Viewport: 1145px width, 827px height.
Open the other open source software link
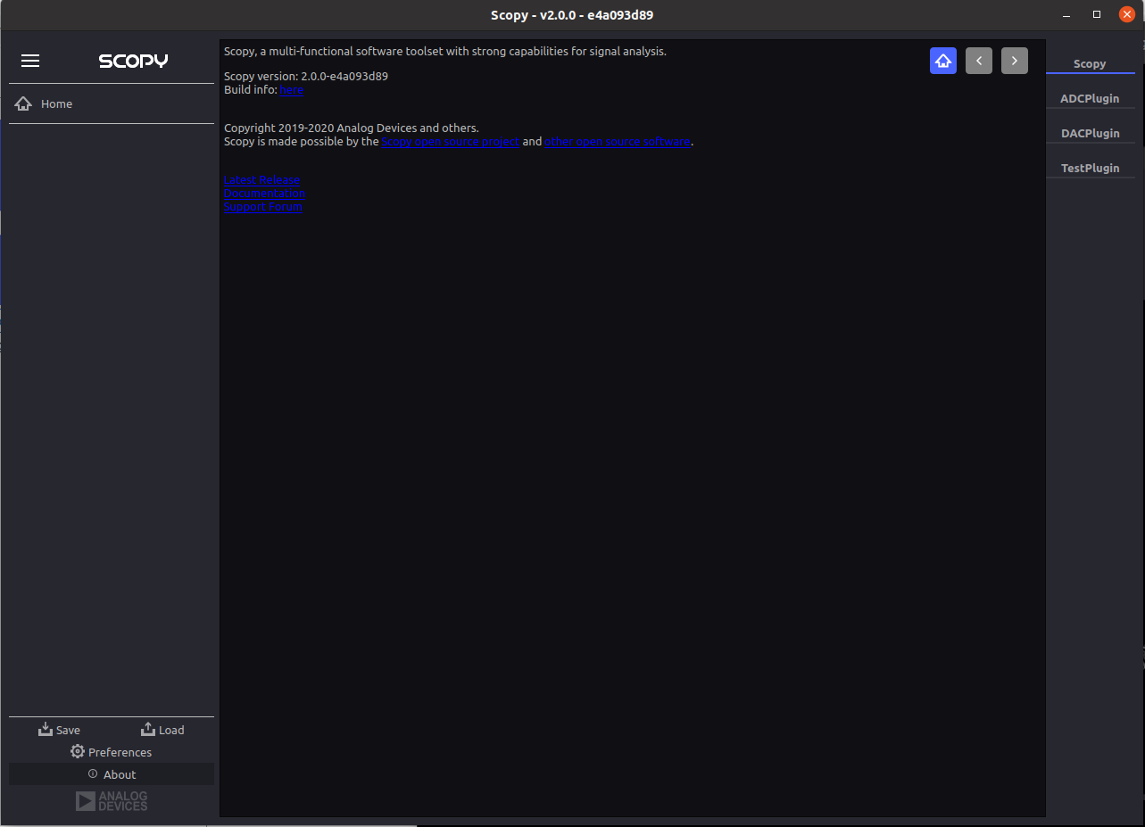[618, 141]
